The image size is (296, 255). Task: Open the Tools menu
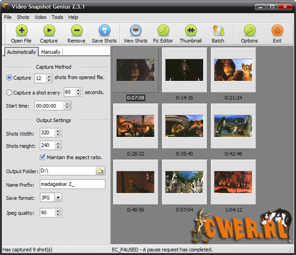tap(57, 17)
